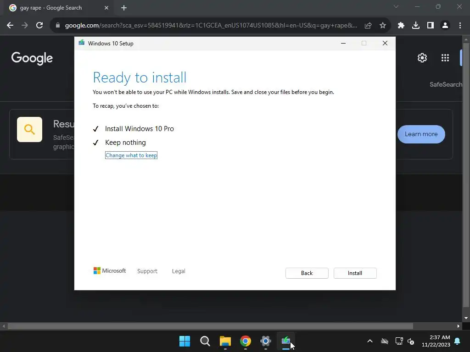Click the muted volume tray icon

pyautogui.click(x=411, y=341)
